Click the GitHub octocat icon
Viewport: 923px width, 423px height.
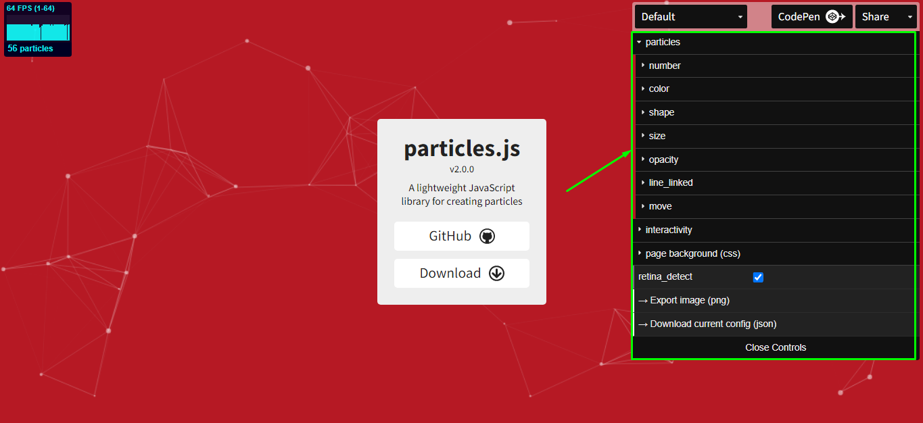[x=488, y=236]
